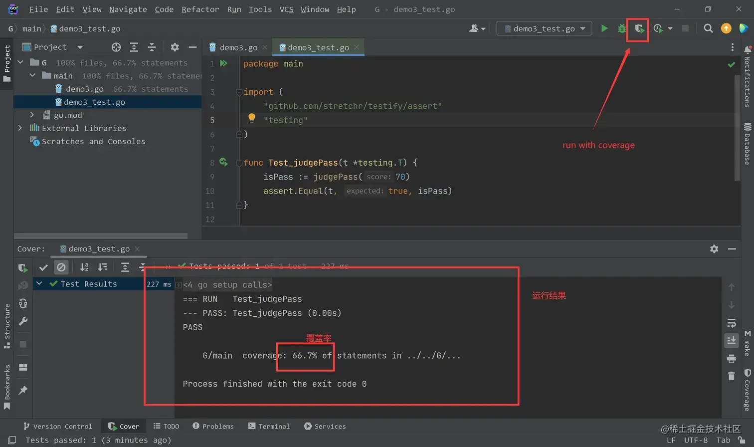
Task: Sort test results alphabetically
Action: 84,267
